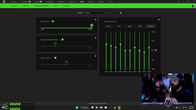
Task: Enable the Sound Normalization toggle
Action: [x=62, y=39]
